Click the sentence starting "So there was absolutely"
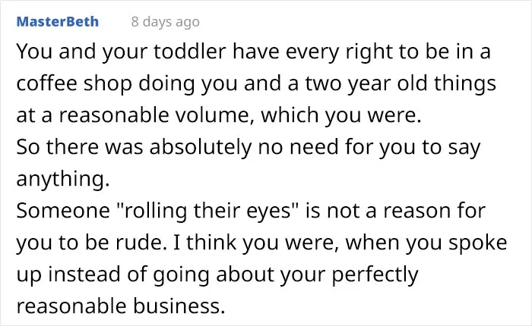This screenshot has height=326, width=532. pyautogui.click(x=249, y=147)
